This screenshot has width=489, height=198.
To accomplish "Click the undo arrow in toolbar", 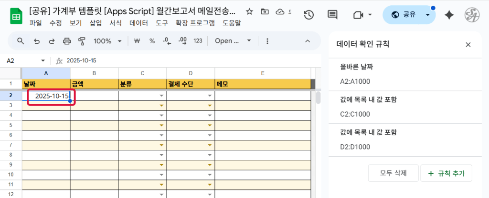I will tap(37, 41).
